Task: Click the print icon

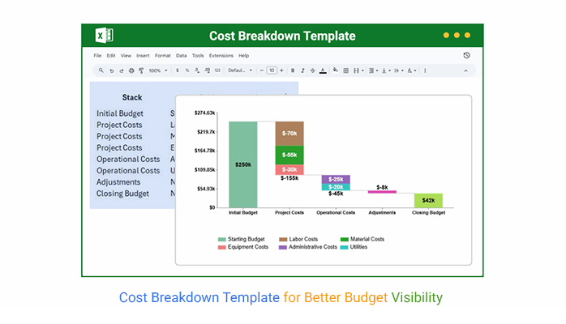Action: click(x=131, y=70)
